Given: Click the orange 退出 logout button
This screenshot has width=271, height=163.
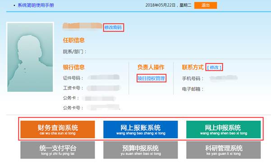Looking at the screenshot, I should tap(206, 5).
